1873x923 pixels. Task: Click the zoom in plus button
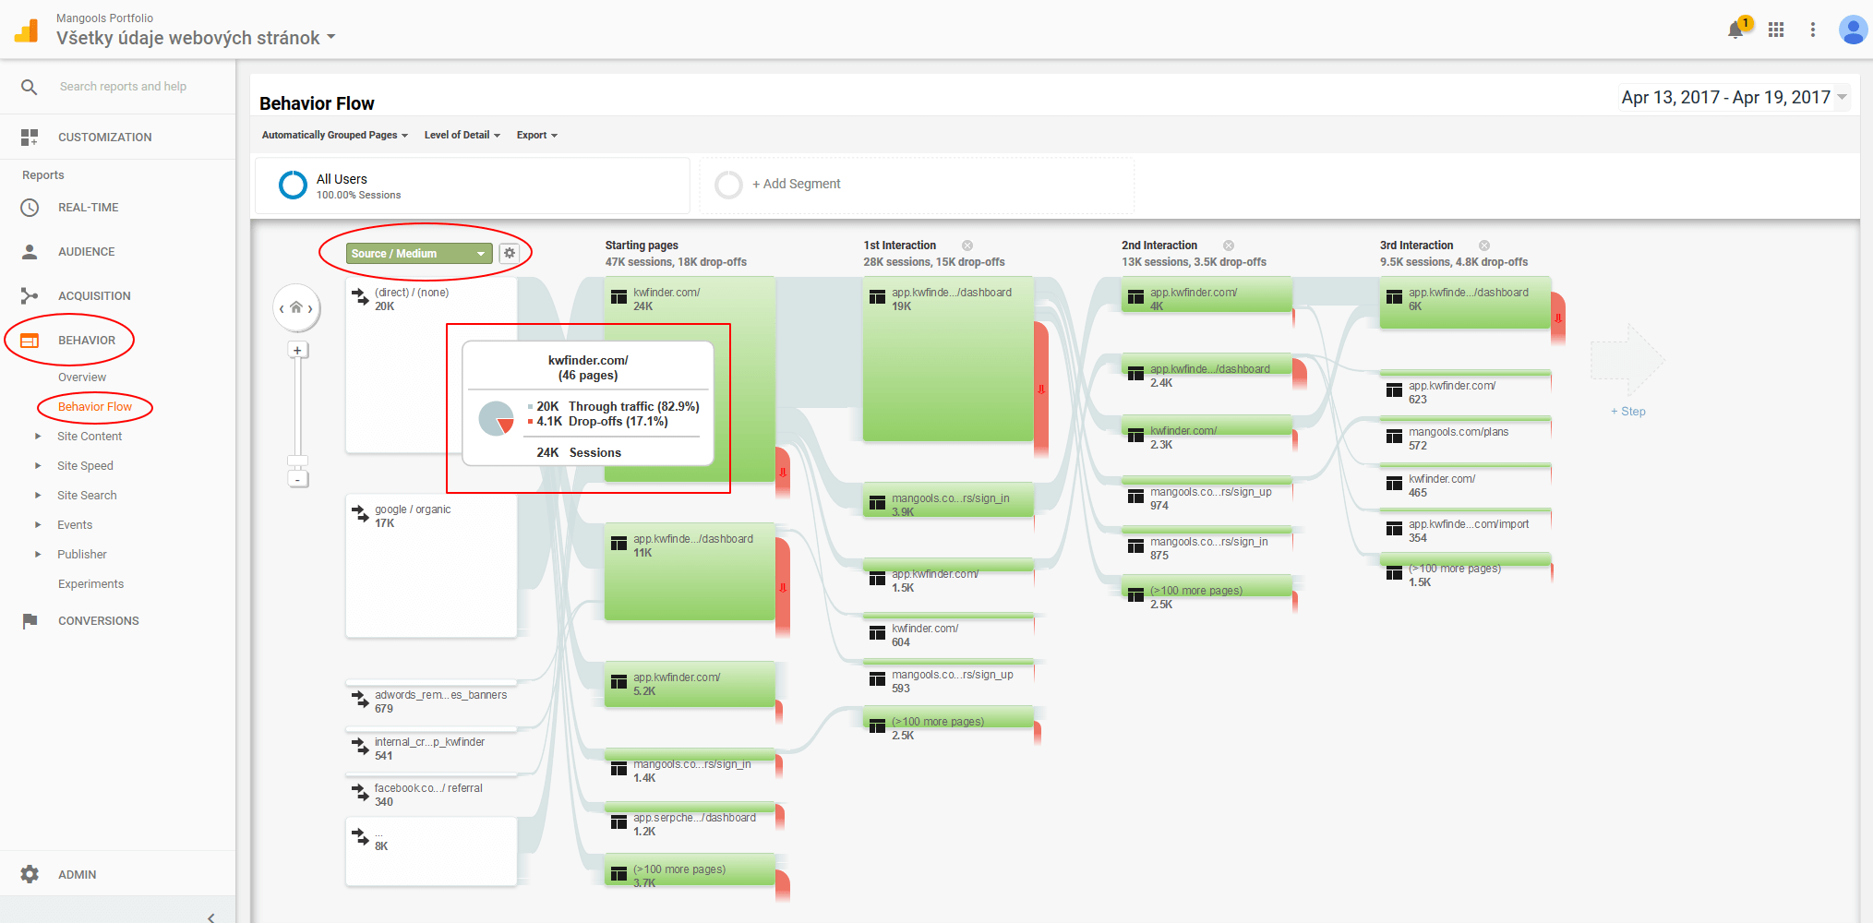pos(297,351)
